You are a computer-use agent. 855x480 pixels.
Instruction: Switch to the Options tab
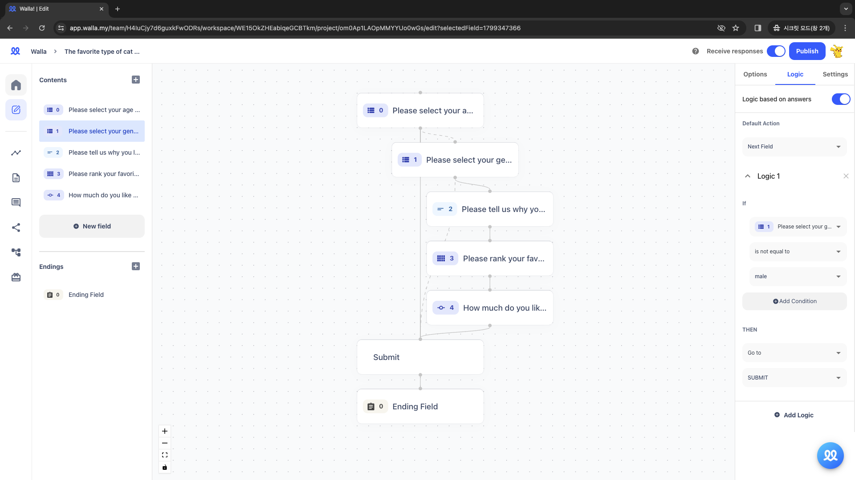(755, 74)
